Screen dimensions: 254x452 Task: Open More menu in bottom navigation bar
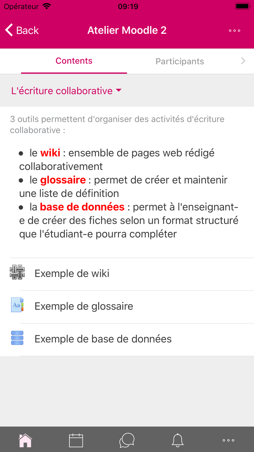coord(228,440)
